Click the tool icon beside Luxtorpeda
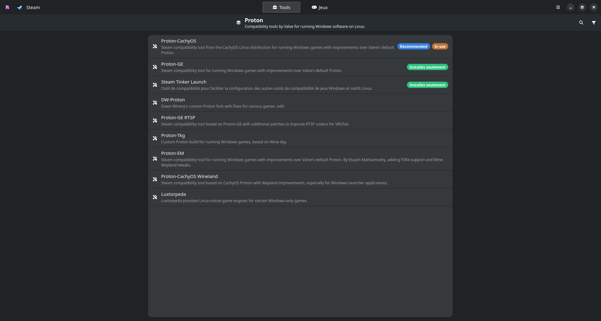 pyautogui.click(x=155, y=197)
